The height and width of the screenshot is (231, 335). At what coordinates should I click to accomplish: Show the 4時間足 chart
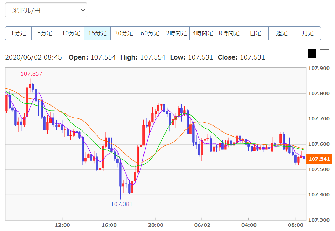203,34
